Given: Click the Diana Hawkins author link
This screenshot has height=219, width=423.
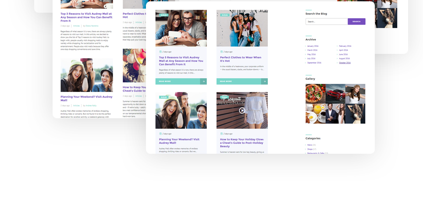Looking at the screenshot, I should tap(92, 26).
